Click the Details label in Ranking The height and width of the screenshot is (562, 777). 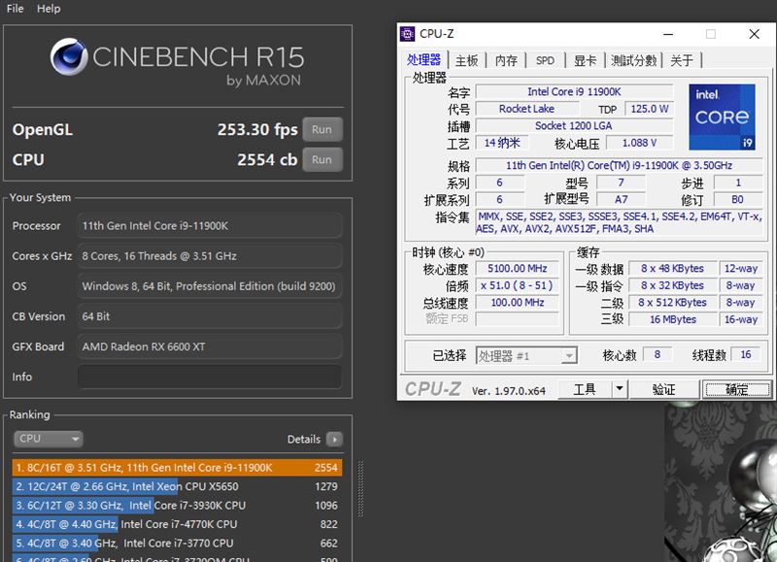click(304, 439)
